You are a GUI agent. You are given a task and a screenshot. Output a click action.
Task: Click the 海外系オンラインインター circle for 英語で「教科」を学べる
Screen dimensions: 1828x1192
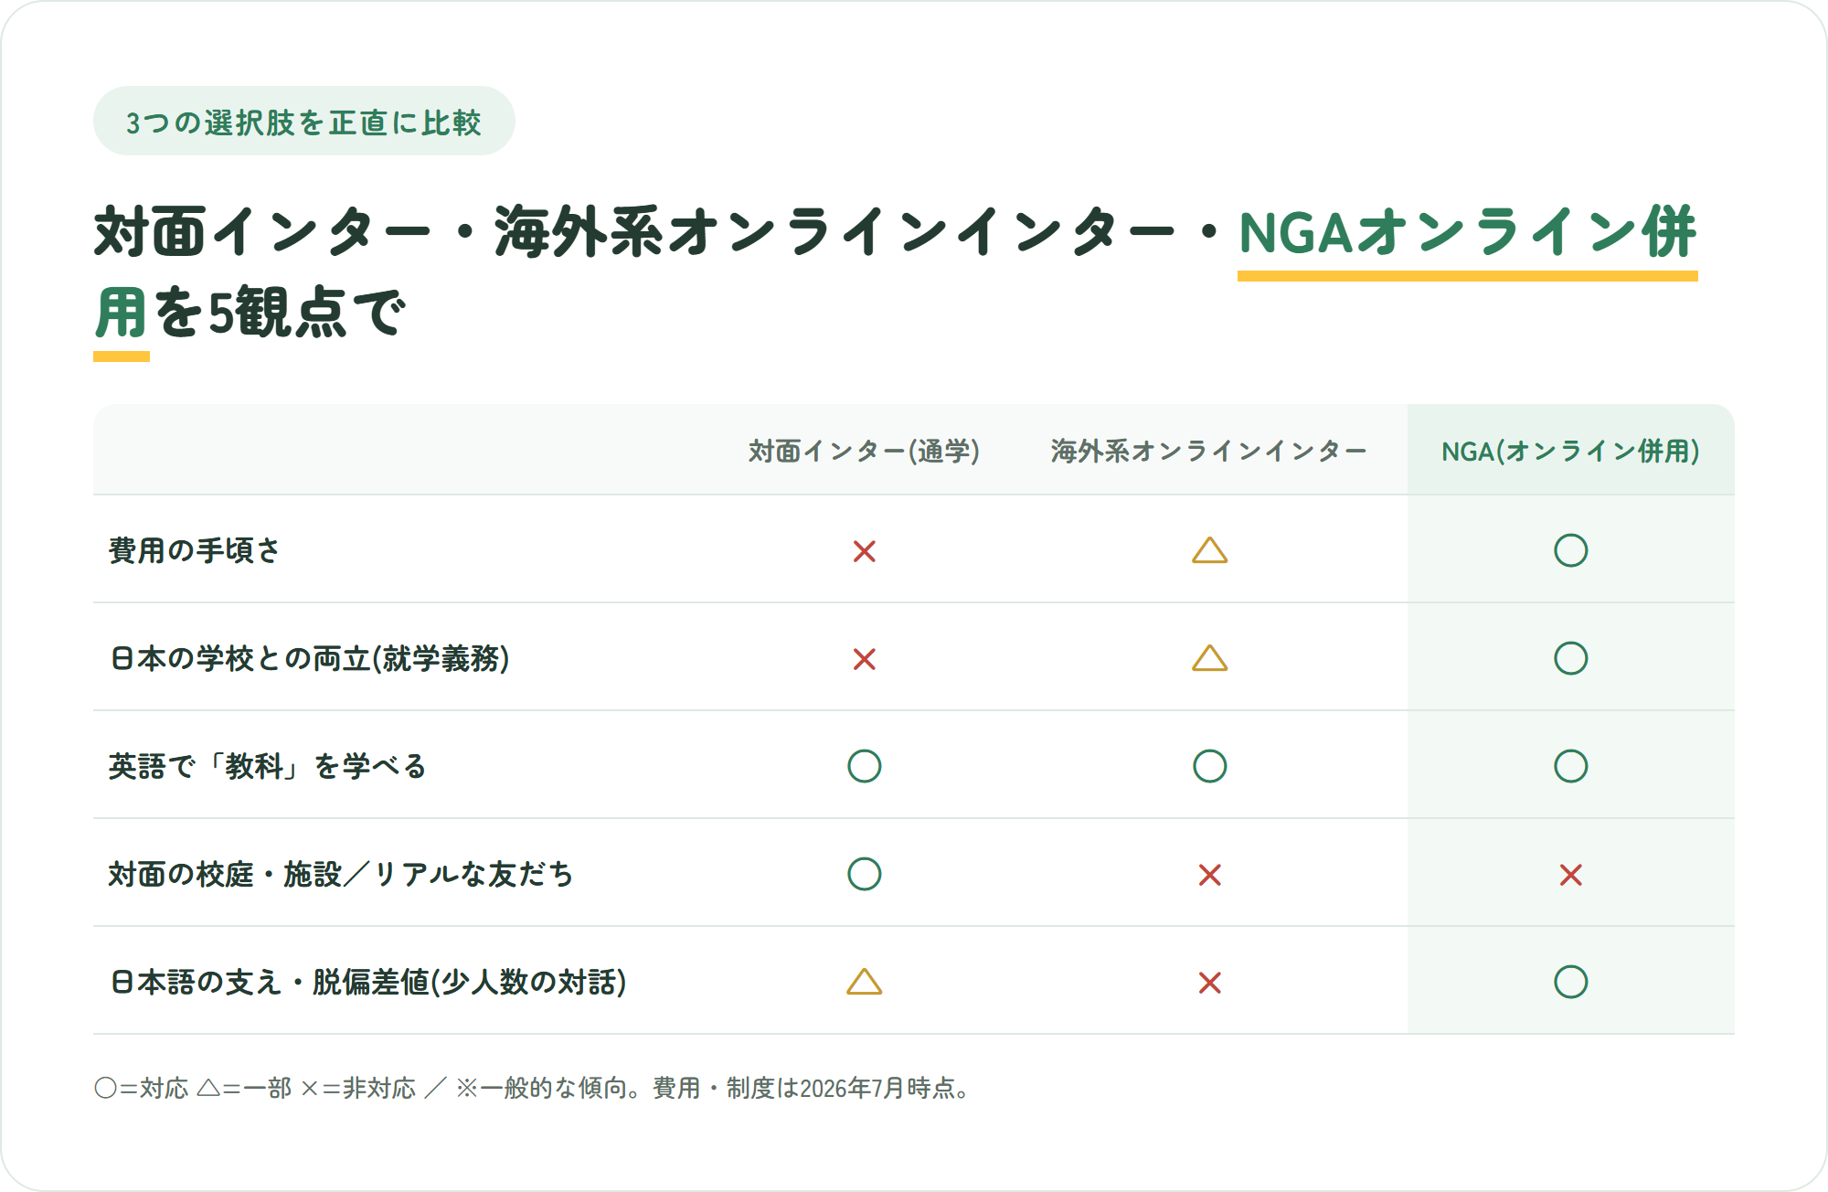[1209, 766]
